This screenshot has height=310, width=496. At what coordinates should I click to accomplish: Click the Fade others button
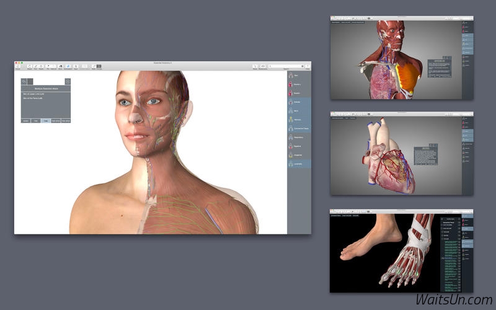[x=66, y=121]
